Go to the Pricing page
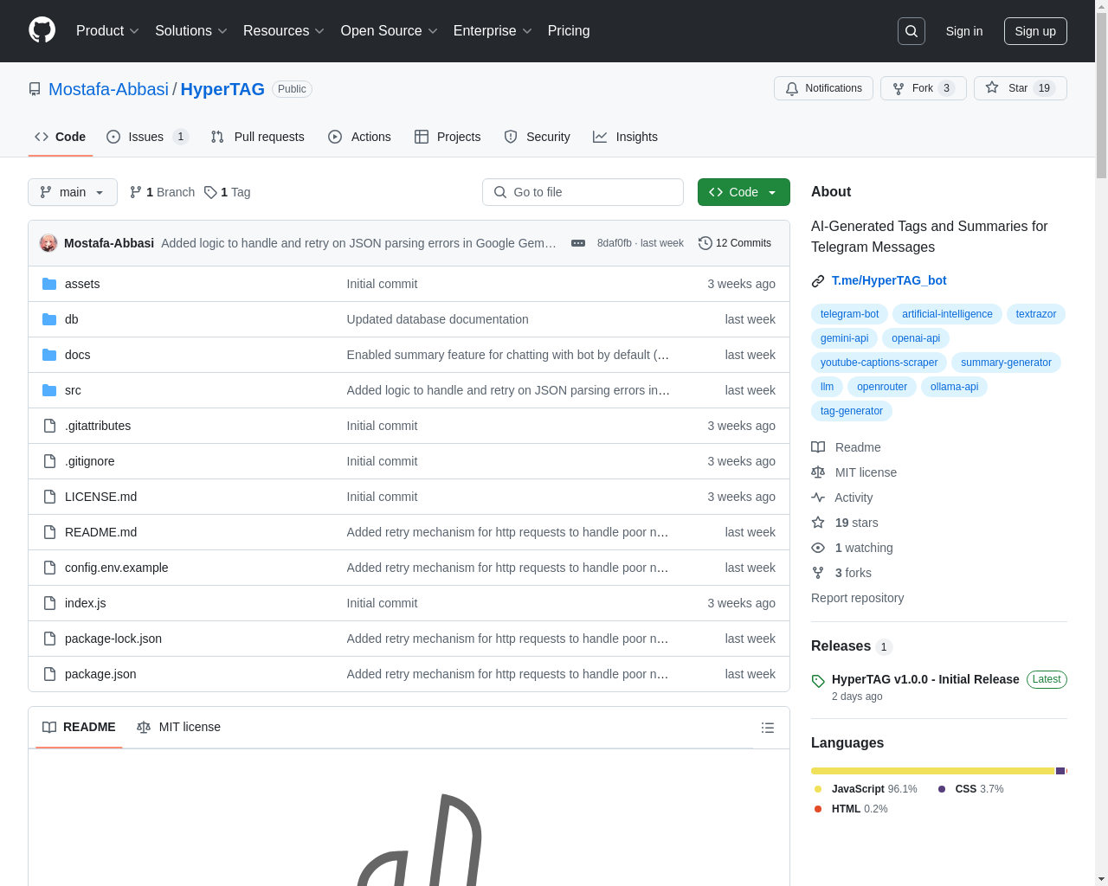 tap(569, 31)
